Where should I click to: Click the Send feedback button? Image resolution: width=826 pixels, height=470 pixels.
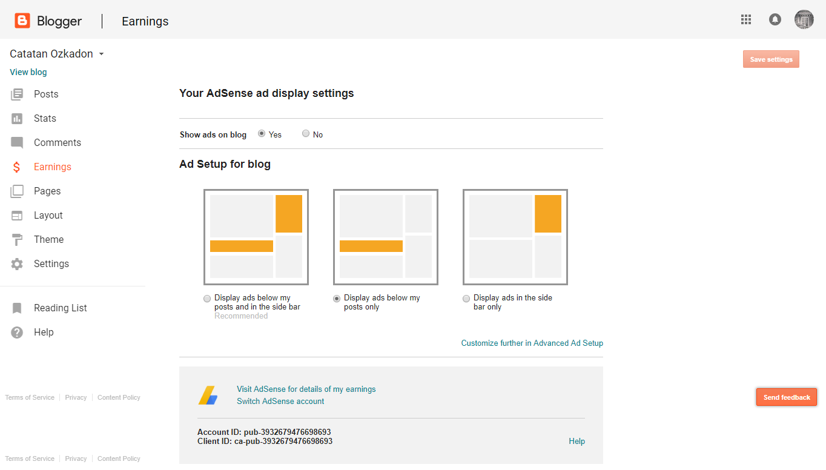tap(786, 397)
